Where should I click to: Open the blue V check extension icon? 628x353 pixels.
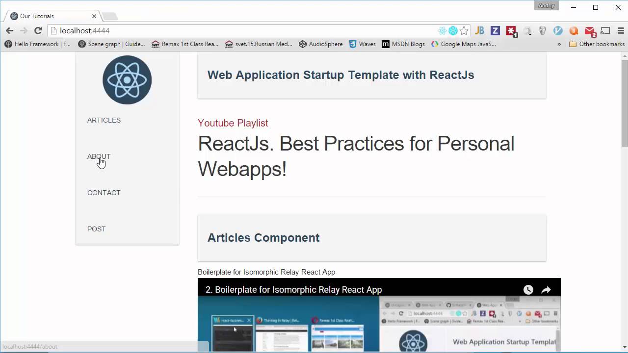tap(558, 30)
